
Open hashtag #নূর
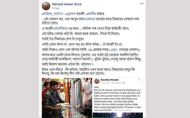point(114,50)
